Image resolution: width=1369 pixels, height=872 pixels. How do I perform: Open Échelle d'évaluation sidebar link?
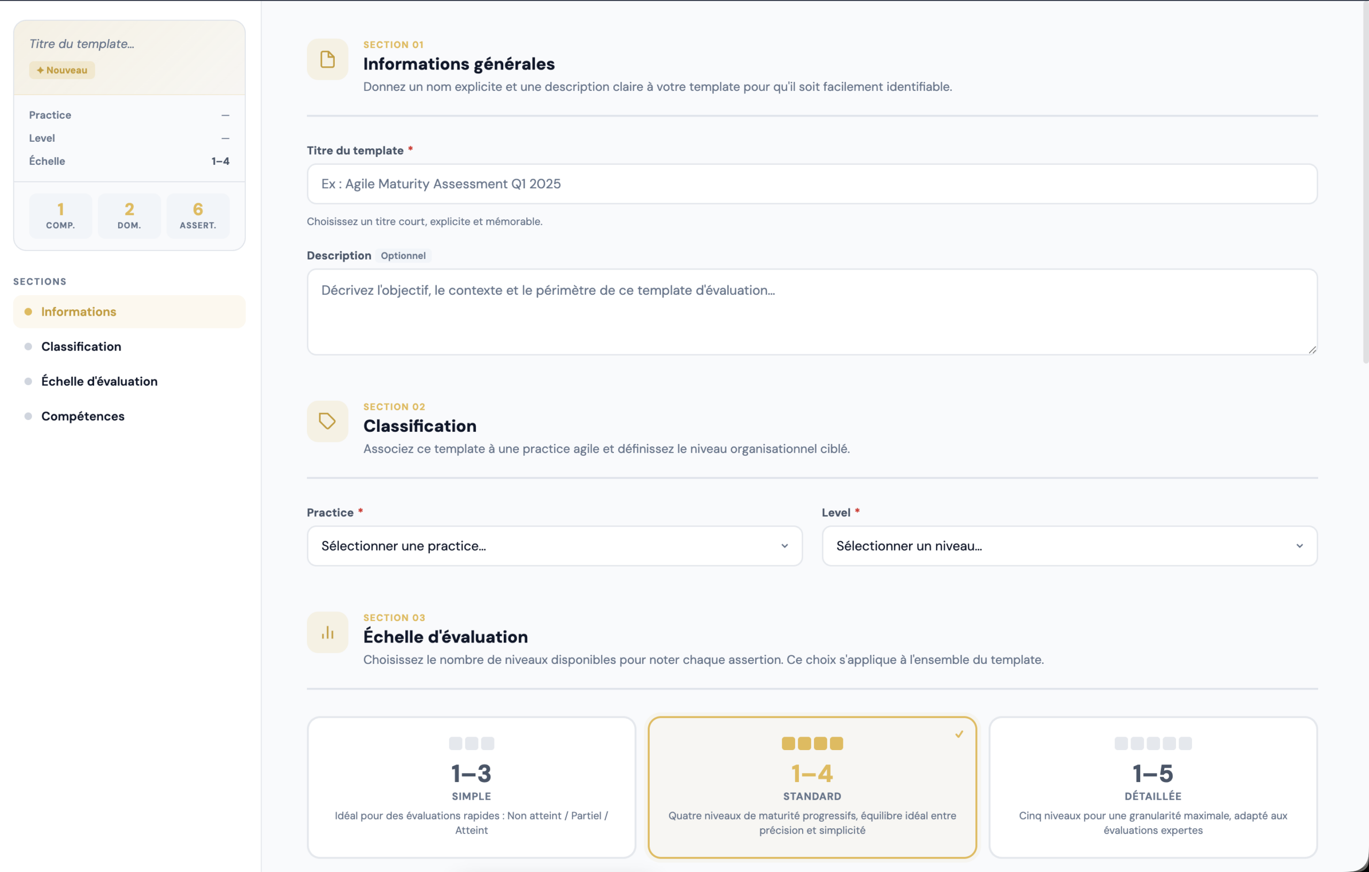(x=99, y=381)
